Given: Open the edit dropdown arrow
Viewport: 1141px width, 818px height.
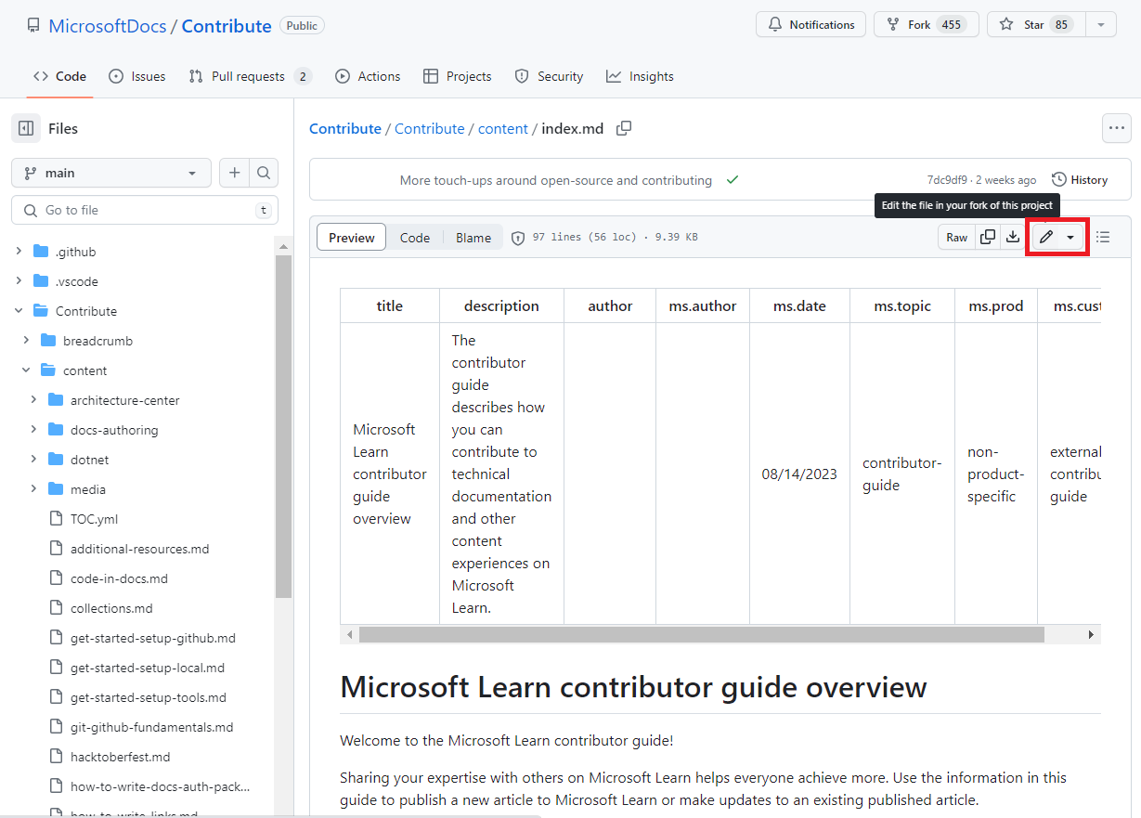Looking at the screenshot, I should coord(1070,237).
